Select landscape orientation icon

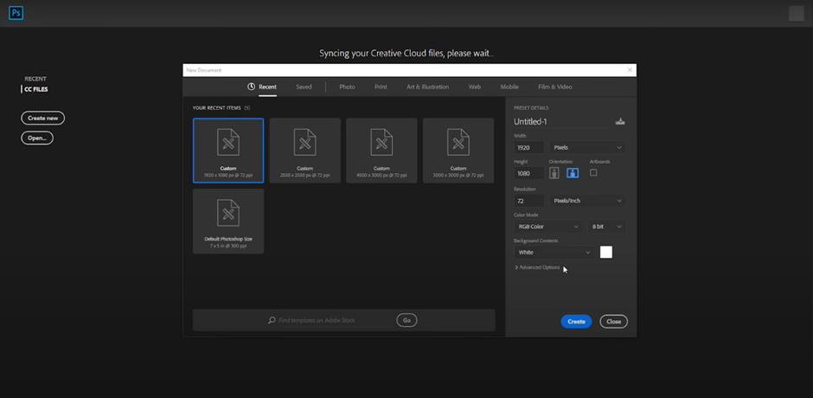pyautogui.click(x=572, y=173)
